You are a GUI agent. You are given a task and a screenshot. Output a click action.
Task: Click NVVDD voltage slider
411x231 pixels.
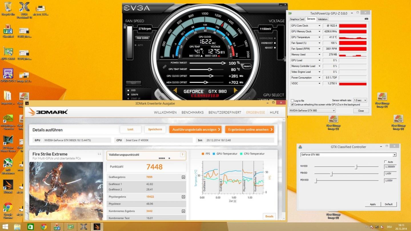346,166
